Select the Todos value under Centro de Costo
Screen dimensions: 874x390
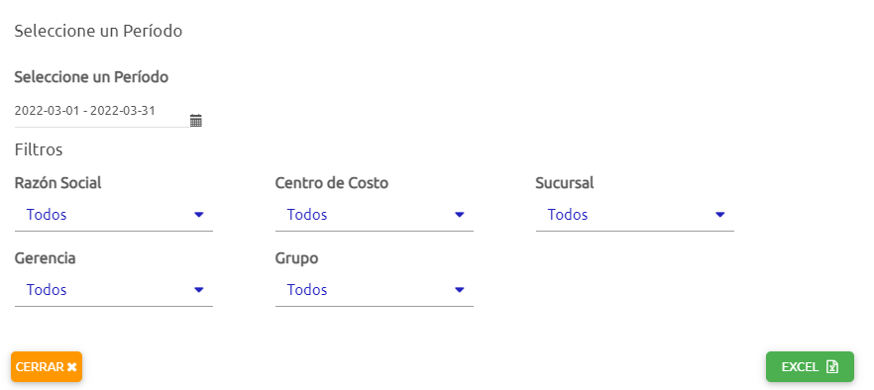(x=307, y=215)
